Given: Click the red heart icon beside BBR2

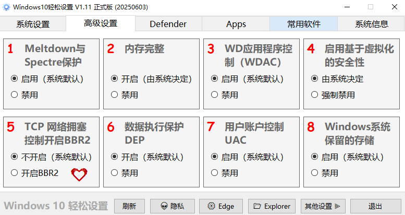Looking at the screenshot, I should [79, 174].
